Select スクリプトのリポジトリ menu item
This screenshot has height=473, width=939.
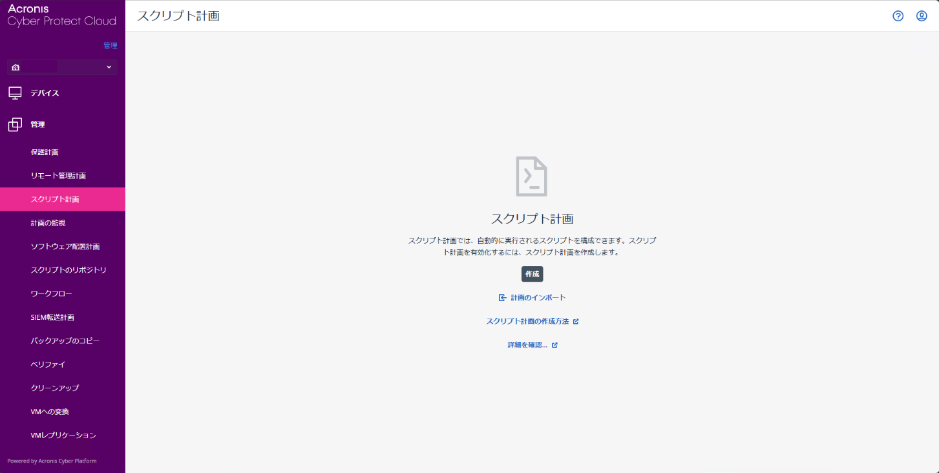69,270
